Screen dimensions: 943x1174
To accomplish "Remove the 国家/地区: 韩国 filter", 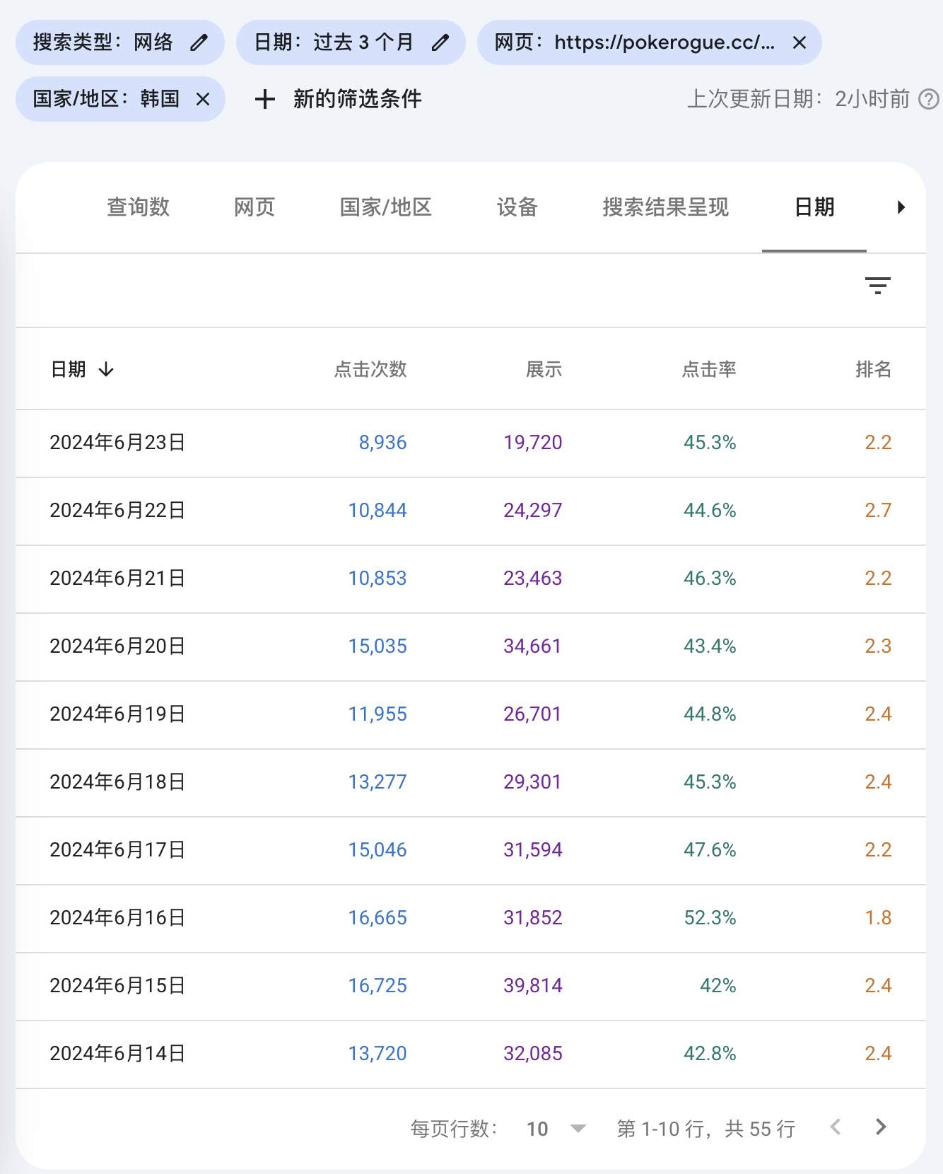I will coord(203,99).
